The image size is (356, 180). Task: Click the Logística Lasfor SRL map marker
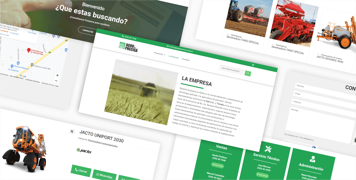(x=32, y=65)
